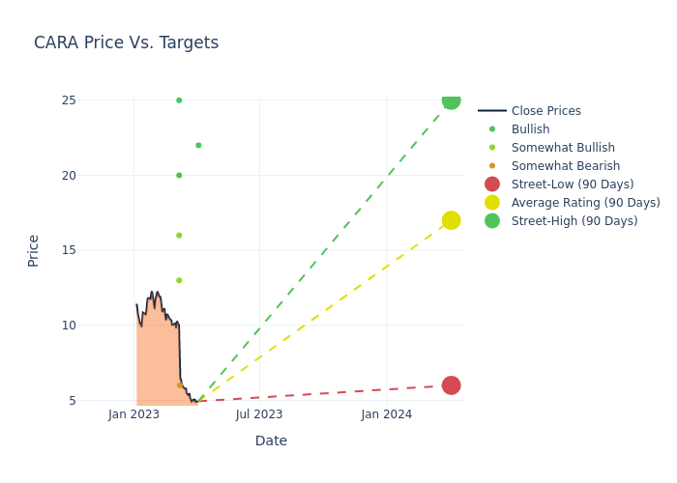The image size is (677, 483).
Task: Click the Date x-axis title
Action: [271, 440]
